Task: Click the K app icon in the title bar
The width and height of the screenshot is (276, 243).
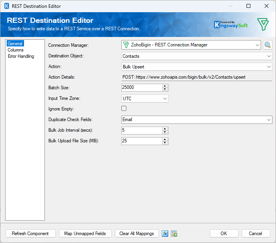Action: coord(7,6)
